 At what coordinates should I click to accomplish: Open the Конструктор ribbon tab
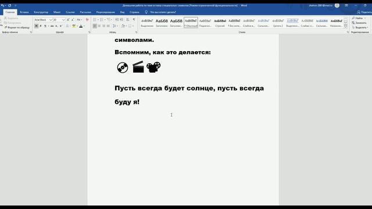(41, 12)
